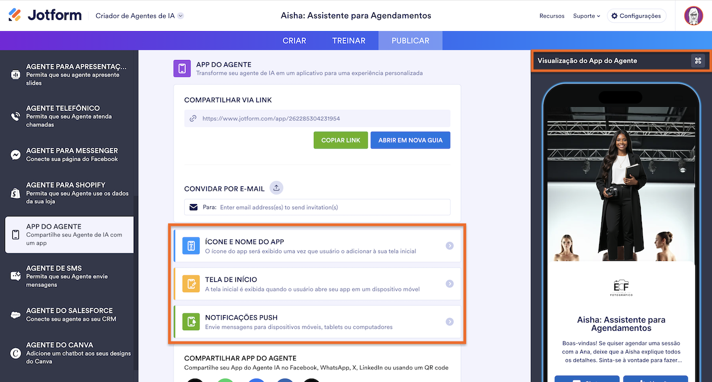Click the Shopify bag sidebar icon
Viewport: 712px width, 382px height.
click(16, 193)
